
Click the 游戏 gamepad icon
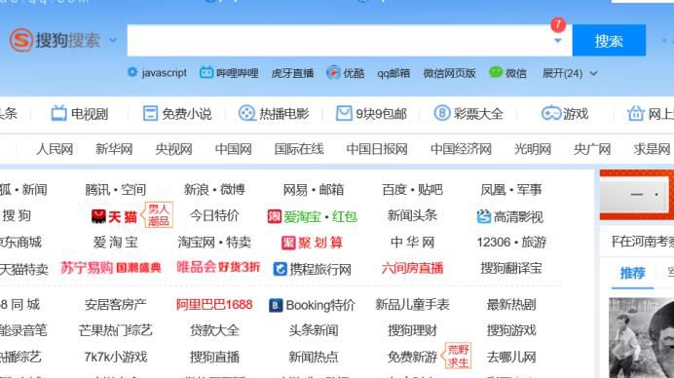pos(551,114)
